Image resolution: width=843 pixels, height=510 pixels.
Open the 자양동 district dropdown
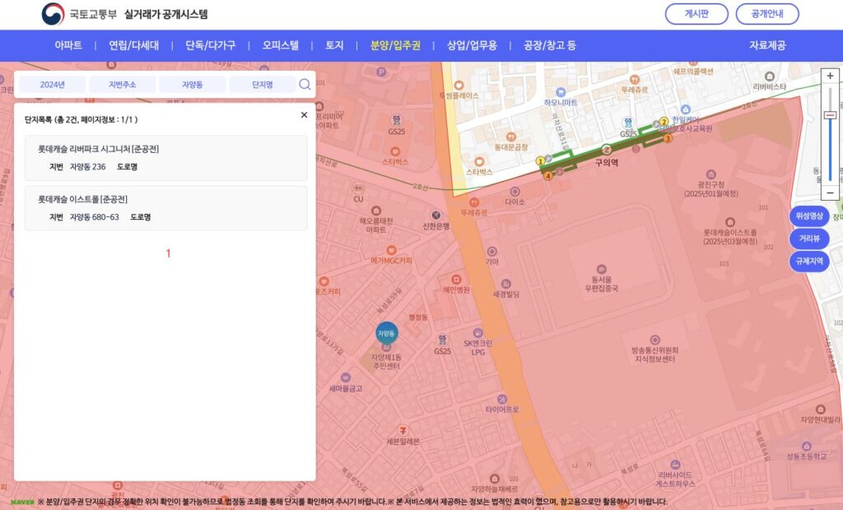click(193, 85)
